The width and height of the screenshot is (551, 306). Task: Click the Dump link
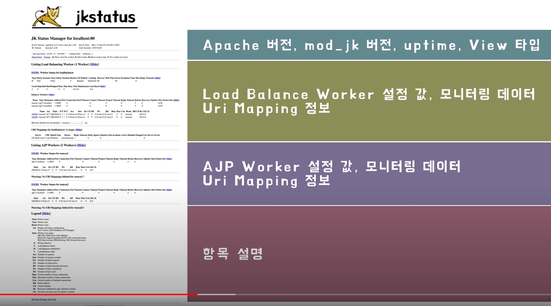point(47,57)
